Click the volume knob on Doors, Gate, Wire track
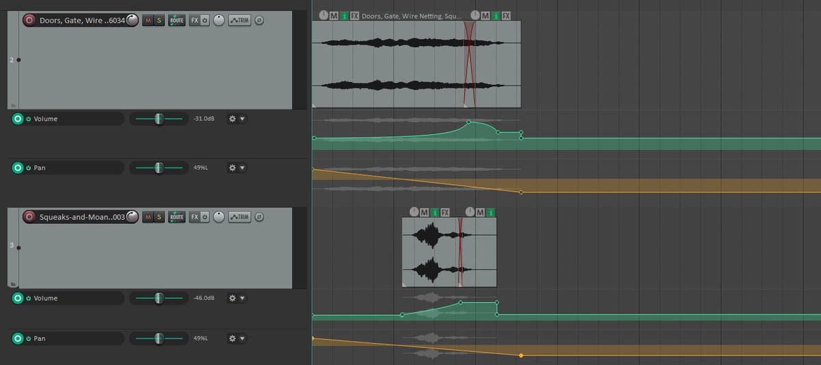The height and width of the screenshot is (365, 821). point(133,21)
